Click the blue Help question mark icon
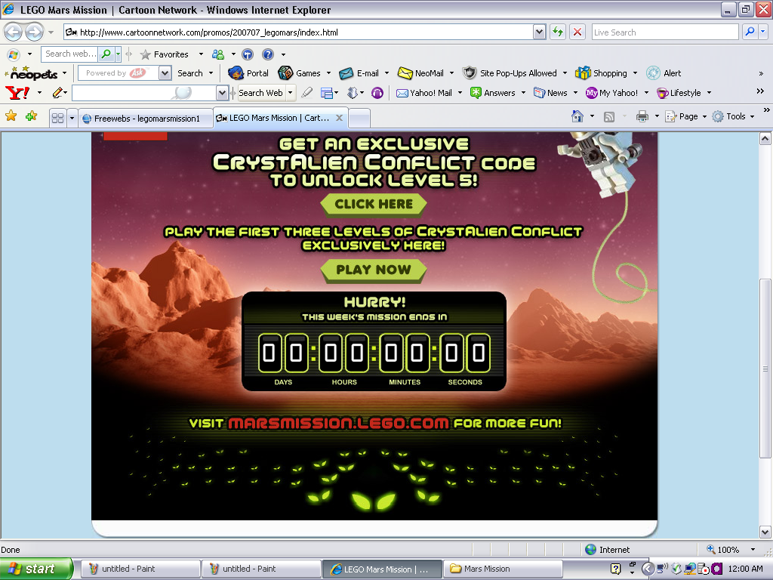The image size is (773, 580). tap(268, 54)
